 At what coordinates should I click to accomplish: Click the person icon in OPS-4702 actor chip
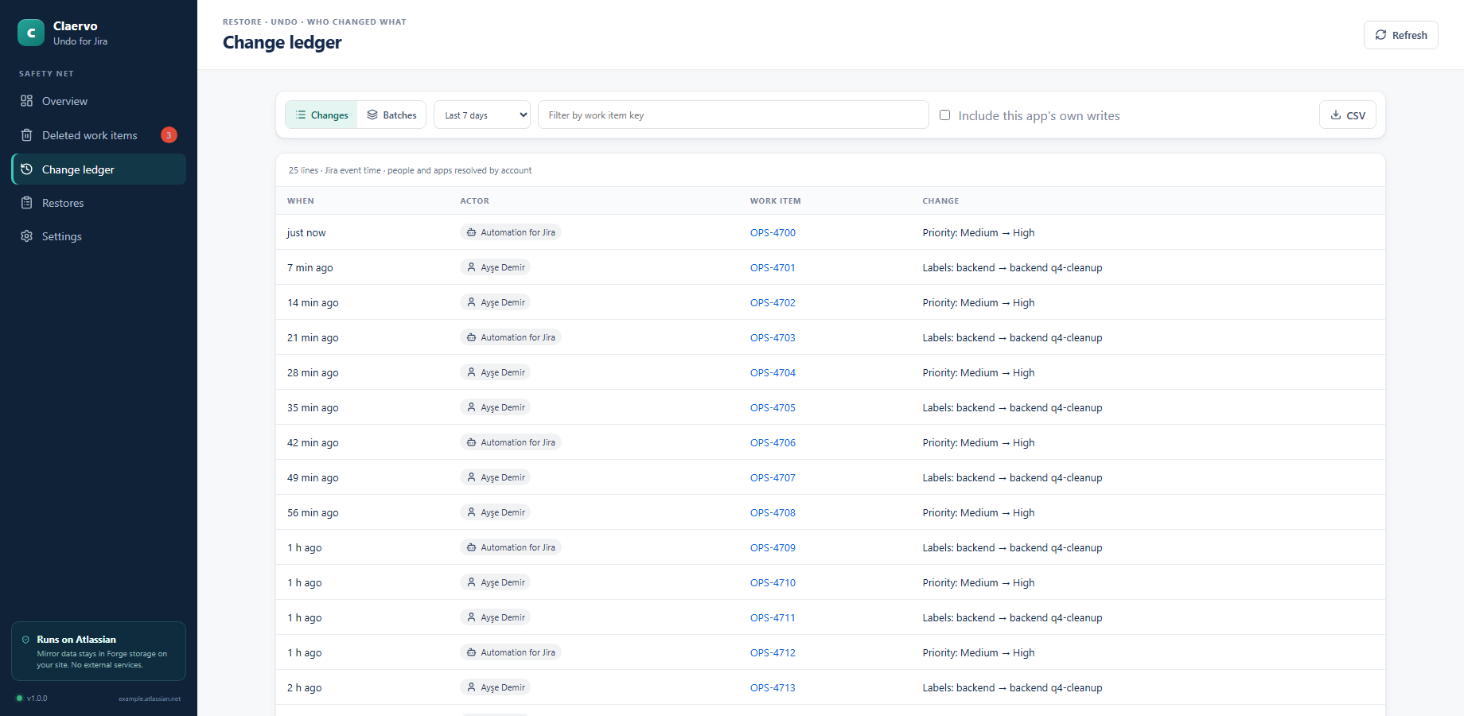pos(472,302)
